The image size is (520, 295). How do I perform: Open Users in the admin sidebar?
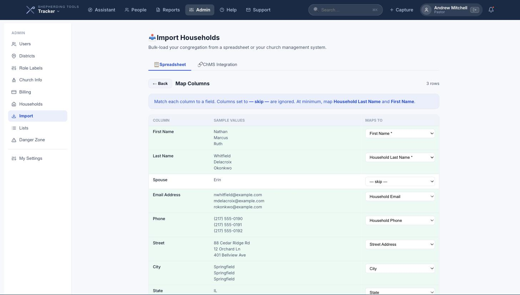[x=37, y=44]
